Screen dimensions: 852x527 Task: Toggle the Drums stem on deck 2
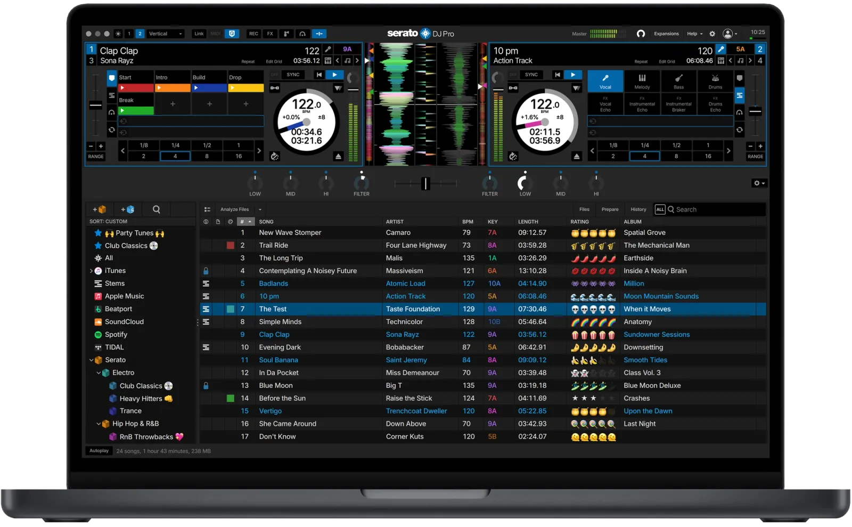pyautogui.click(x=716, y=81)
